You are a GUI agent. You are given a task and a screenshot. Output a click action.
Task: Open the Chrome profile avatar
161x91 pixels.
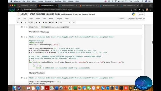[x=147, y=10]
